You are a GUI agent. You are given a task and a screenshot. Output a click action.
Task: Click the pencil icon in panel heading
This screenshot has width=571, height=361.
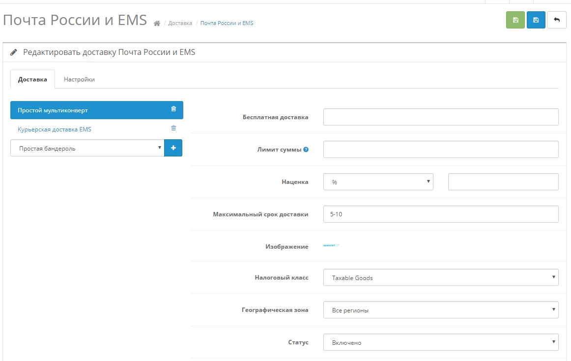[13, 52]
